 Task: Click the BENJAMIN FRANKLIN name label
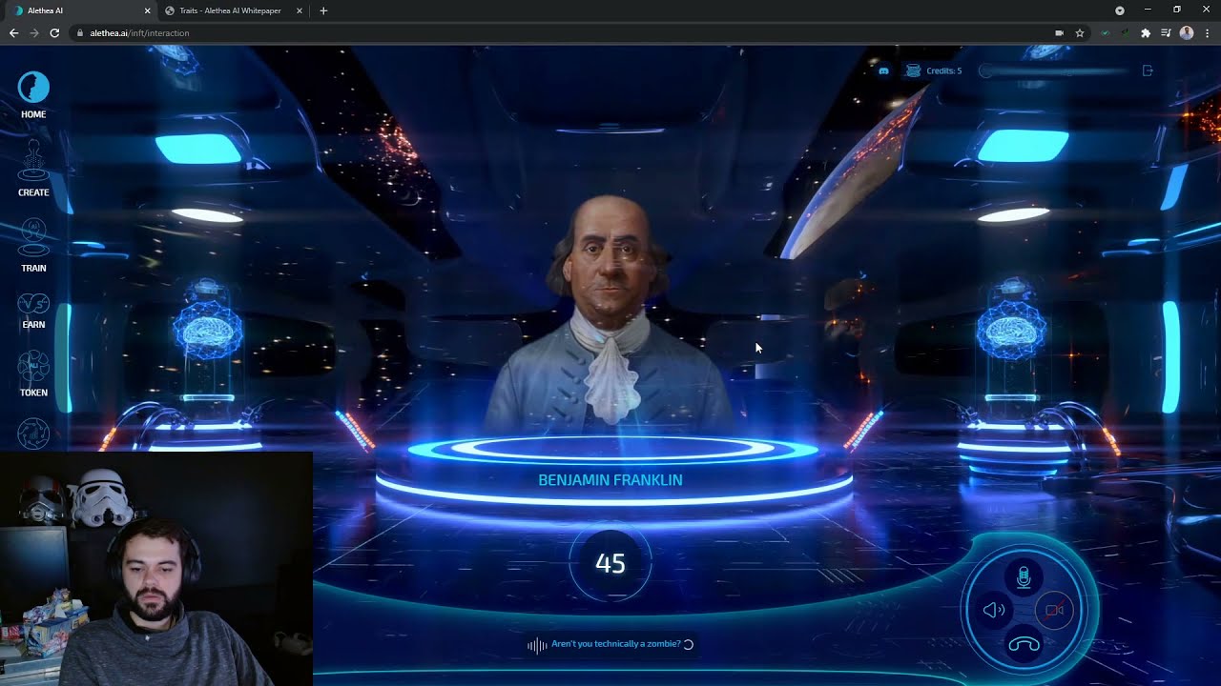610,480
